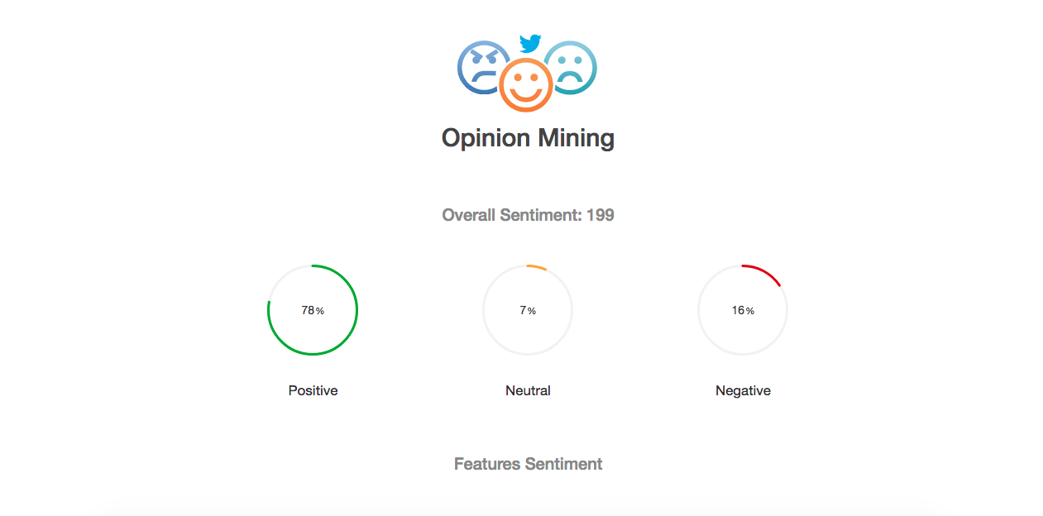Select the 78% value in Positive gauge
Screen dimensions: 1043x516
tap(313, 311)
